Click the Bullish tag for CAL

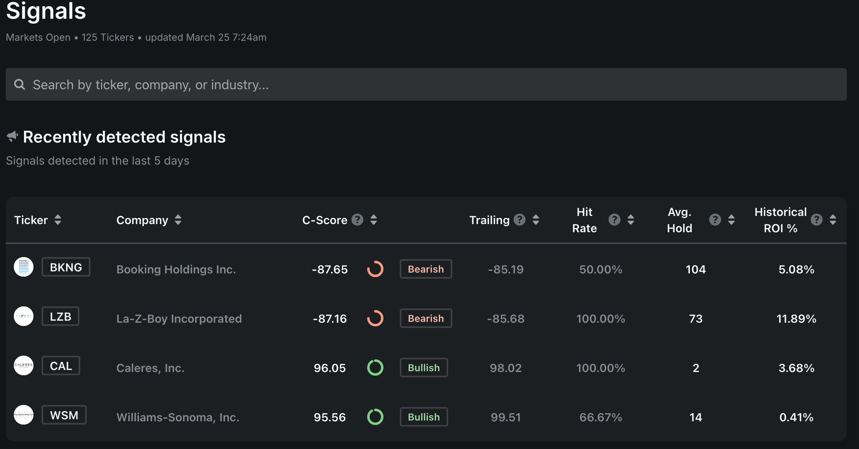click(424, 368)
